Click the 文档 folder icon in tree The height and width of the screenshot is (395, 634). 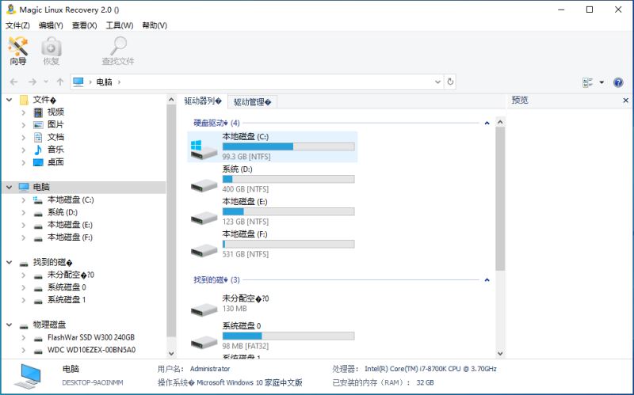(38, 137)
